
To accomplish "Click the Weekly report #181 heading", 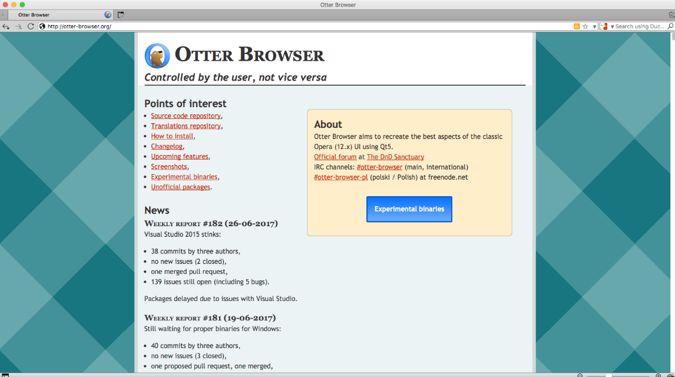I will pos(210,318).
